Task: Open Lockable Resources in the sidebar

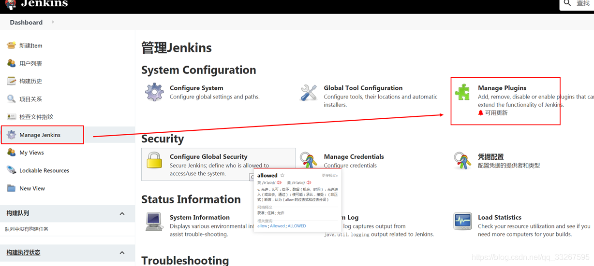Action: point(44,170)
